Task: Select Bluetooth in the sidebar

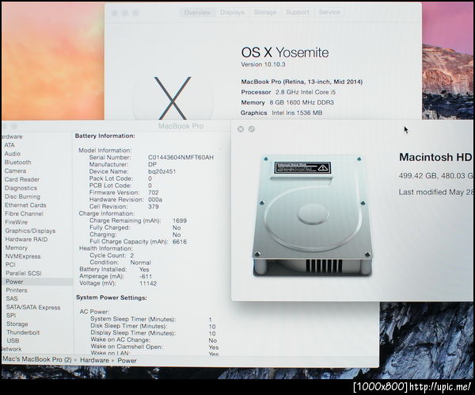Action: 18,162
